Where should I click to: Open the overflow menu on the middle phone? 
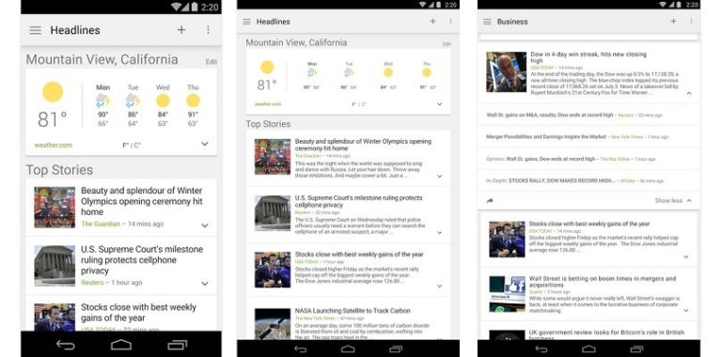coord(450,22)
